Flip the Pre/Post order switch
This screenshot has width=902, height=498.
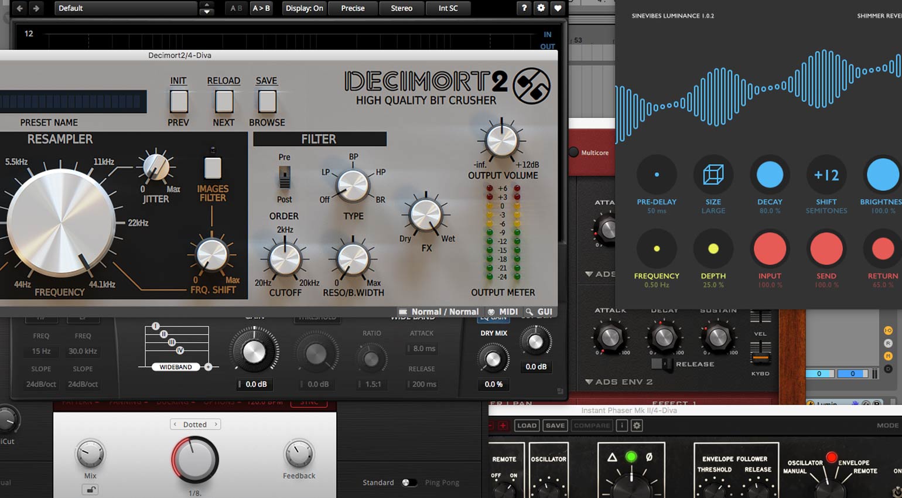click(x=285, y=177)
